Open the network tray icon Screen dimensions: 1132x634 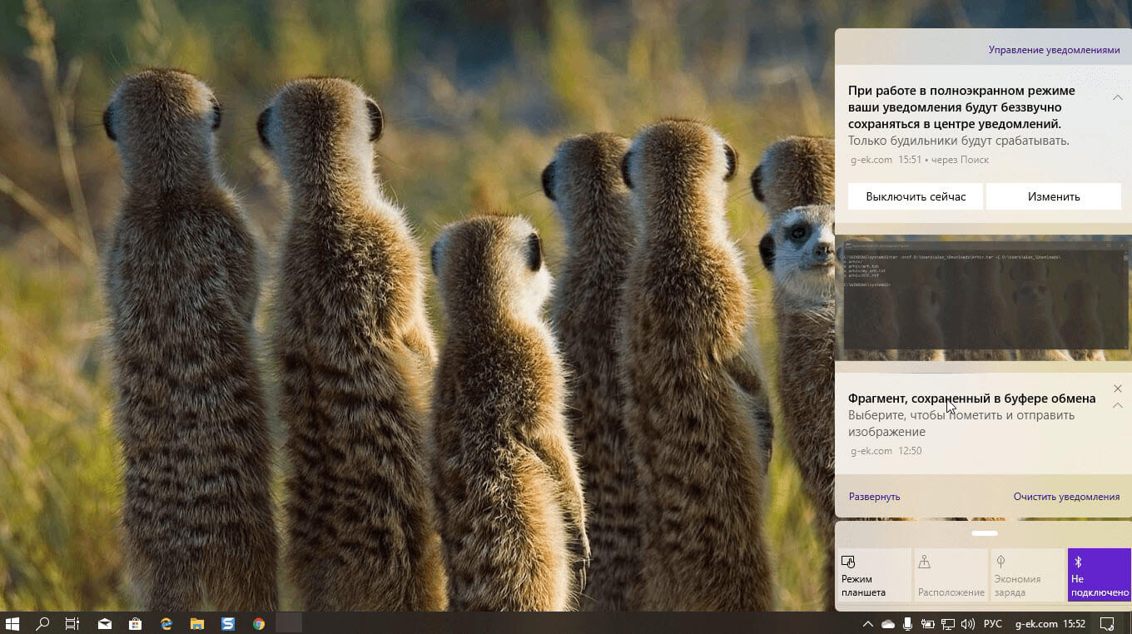947,623
